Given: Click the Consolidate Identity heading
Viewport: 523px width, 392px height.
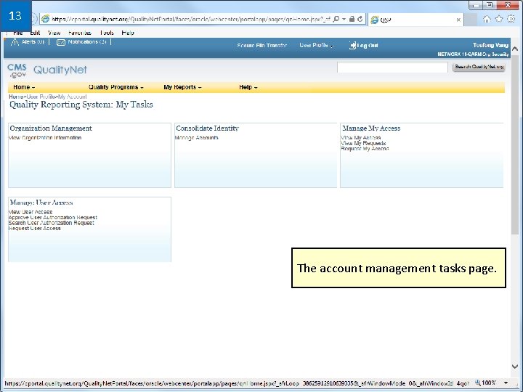Looking at the screenshot, I should [208, 128].
